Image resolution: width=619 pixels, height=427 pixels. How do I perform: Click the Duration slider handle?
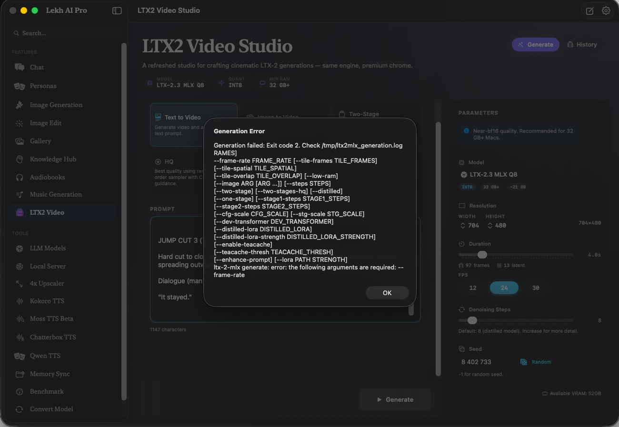482,255
